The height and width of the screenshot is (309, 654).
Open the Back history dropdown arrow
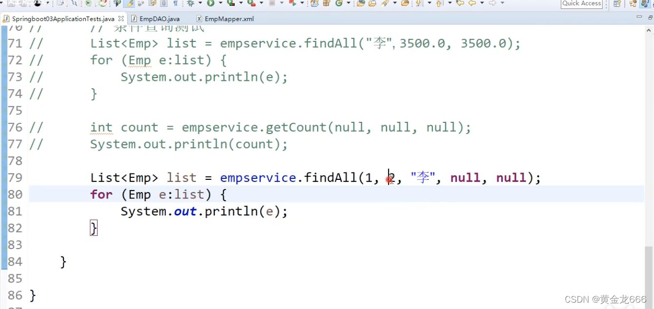coord(482,3)
